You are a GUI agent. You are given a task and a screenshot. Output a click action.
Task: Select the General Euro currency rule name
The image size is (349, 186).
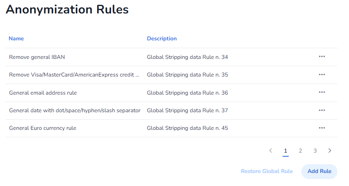point(43,128)
